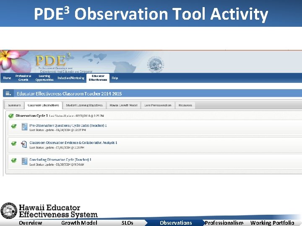Click the highlighted Observations footer step
The image size is (302, 226).
(x=176, y=223)
